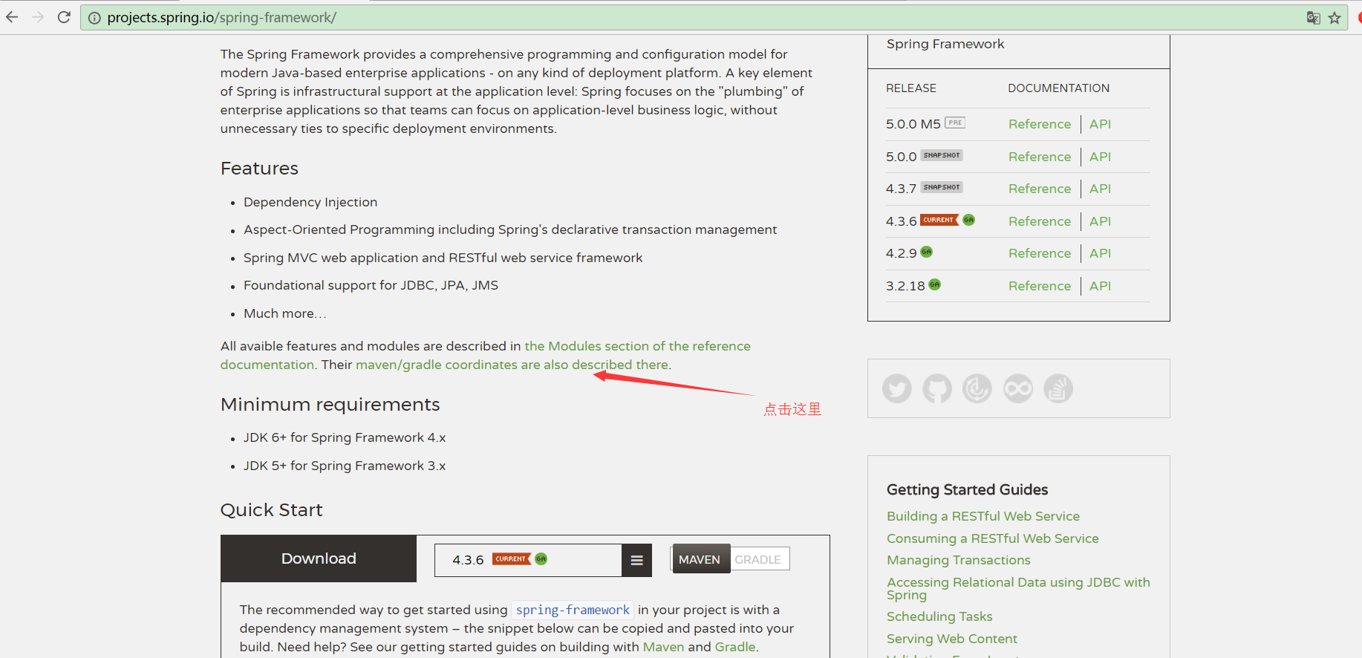Image resolution: width=1362 pixels, height=658 pixels.
Task: Click 'JDK 5+ for Spring Framework 3.x' bullet
Action: 345,466
